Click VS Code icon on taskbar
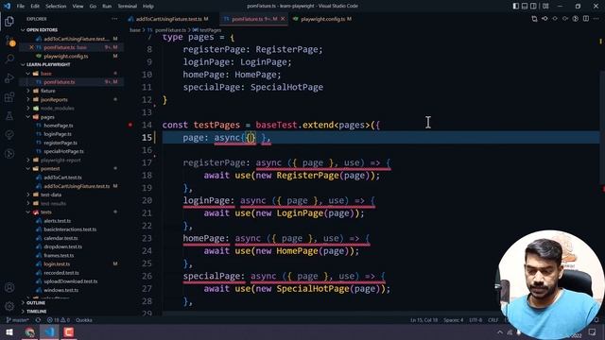 [x=49, y=331]
